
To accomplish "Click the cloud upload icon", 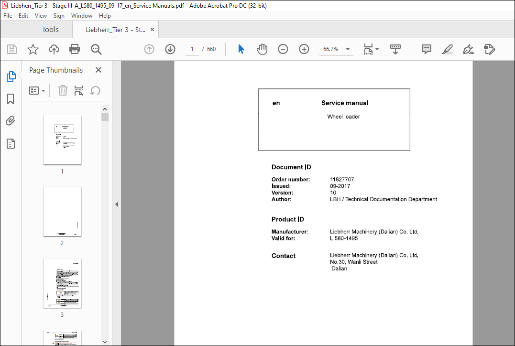I will (54, 49).
